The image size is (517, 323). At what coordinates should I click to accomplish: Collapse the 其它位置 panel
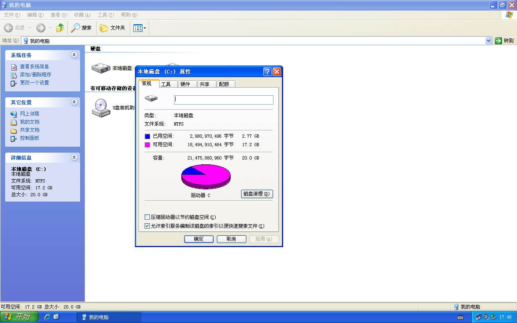point(74,102)
